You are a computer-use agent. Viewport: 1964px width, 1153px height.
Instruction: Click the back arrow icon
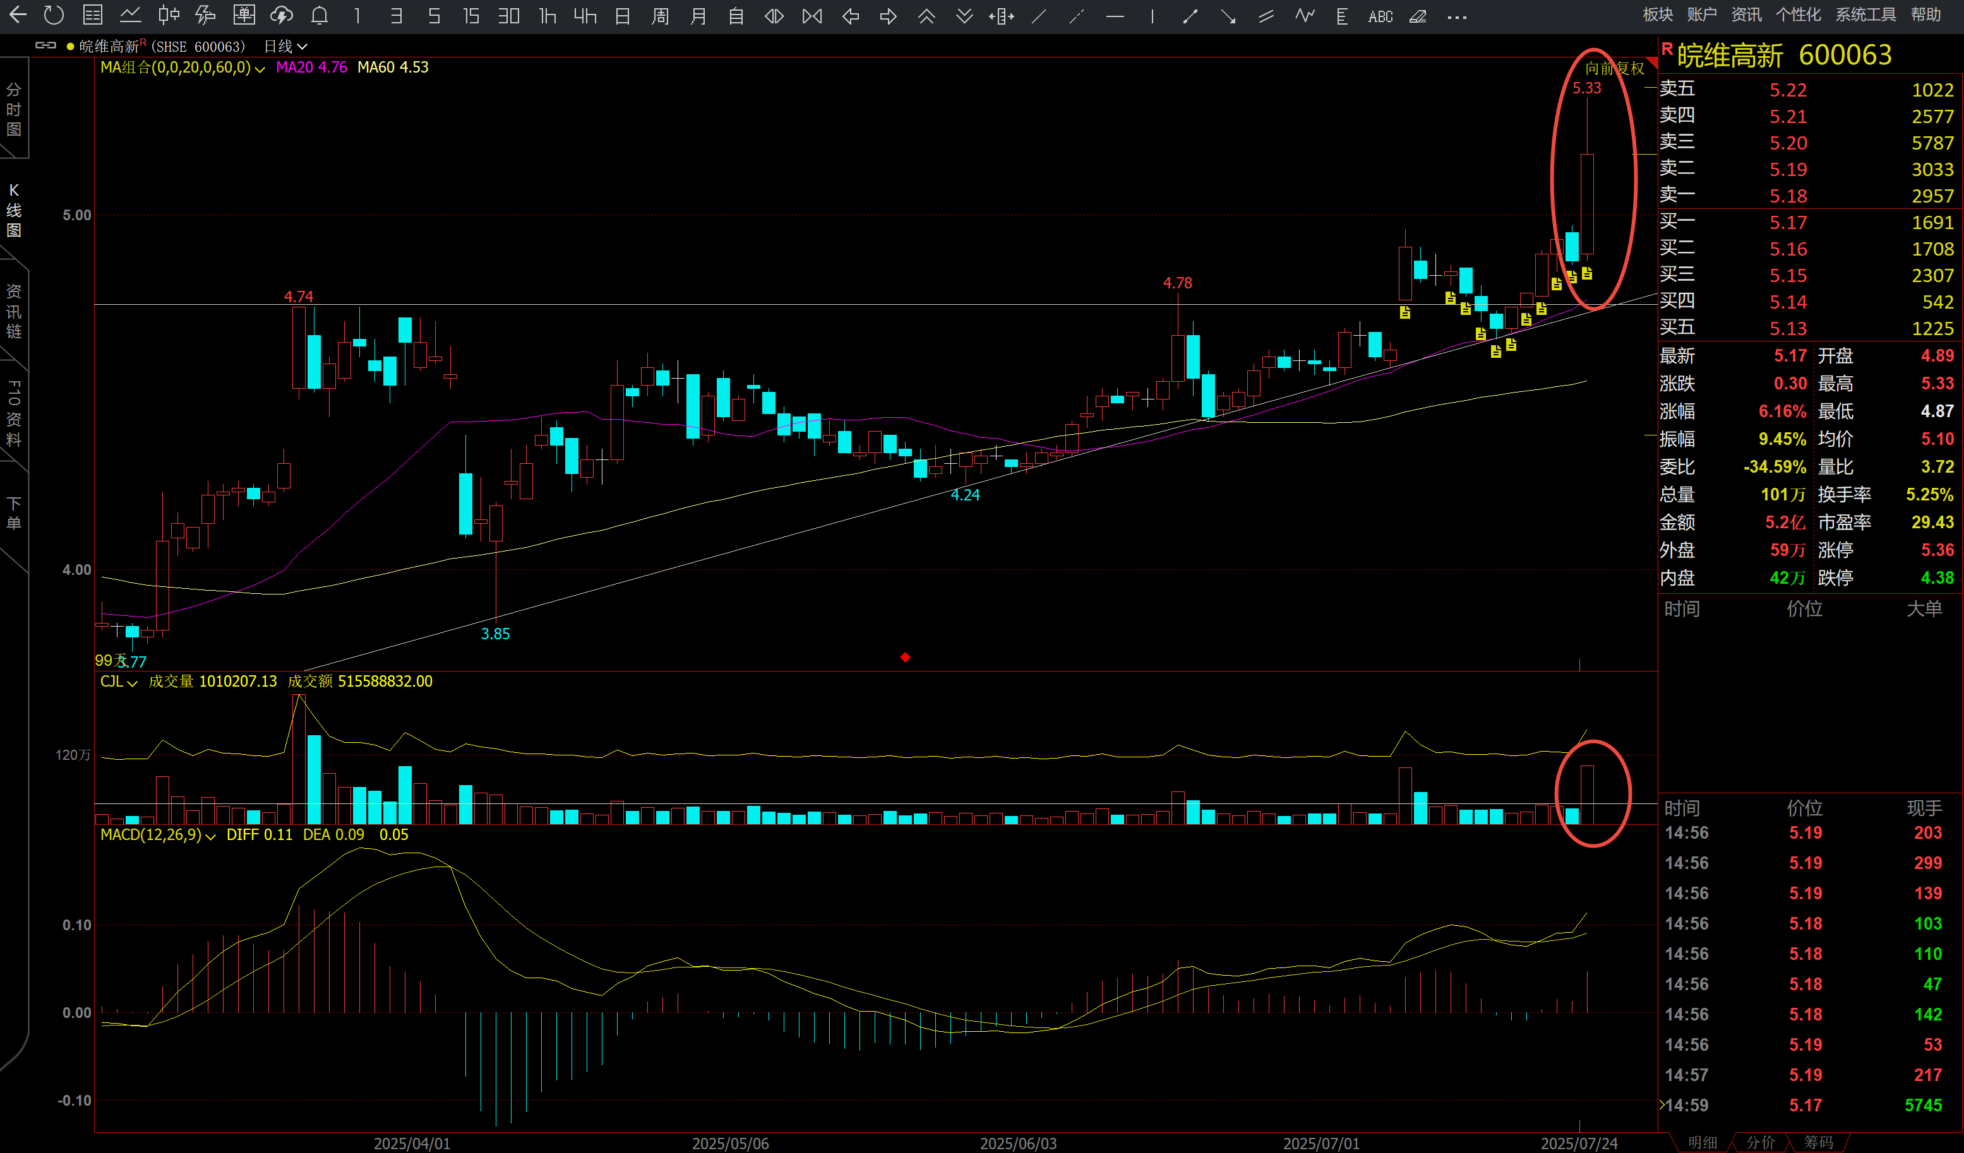point(17,15)
